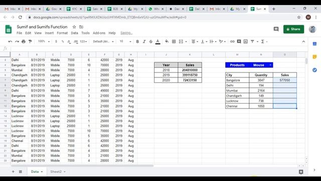Reload the browser page
The image size is (321, 181).
click(x=20, y=17)
